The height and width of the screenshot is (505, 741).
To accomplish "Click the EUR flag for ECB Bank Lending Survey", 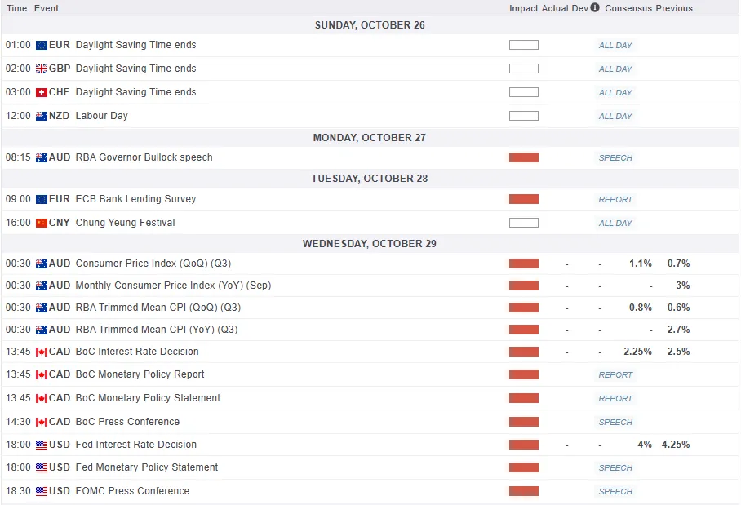I will click(42, 199).
